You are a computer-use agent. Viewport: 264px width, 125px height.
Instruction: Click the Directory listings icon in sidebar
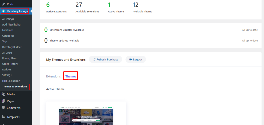[x=4, y=11]
